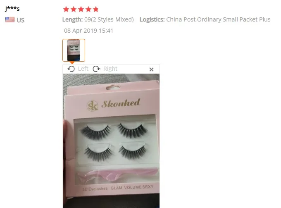The height and width of the screenshot is (208, 281).
Task: Click the second red rating star
Action: (x=74, y=9)
